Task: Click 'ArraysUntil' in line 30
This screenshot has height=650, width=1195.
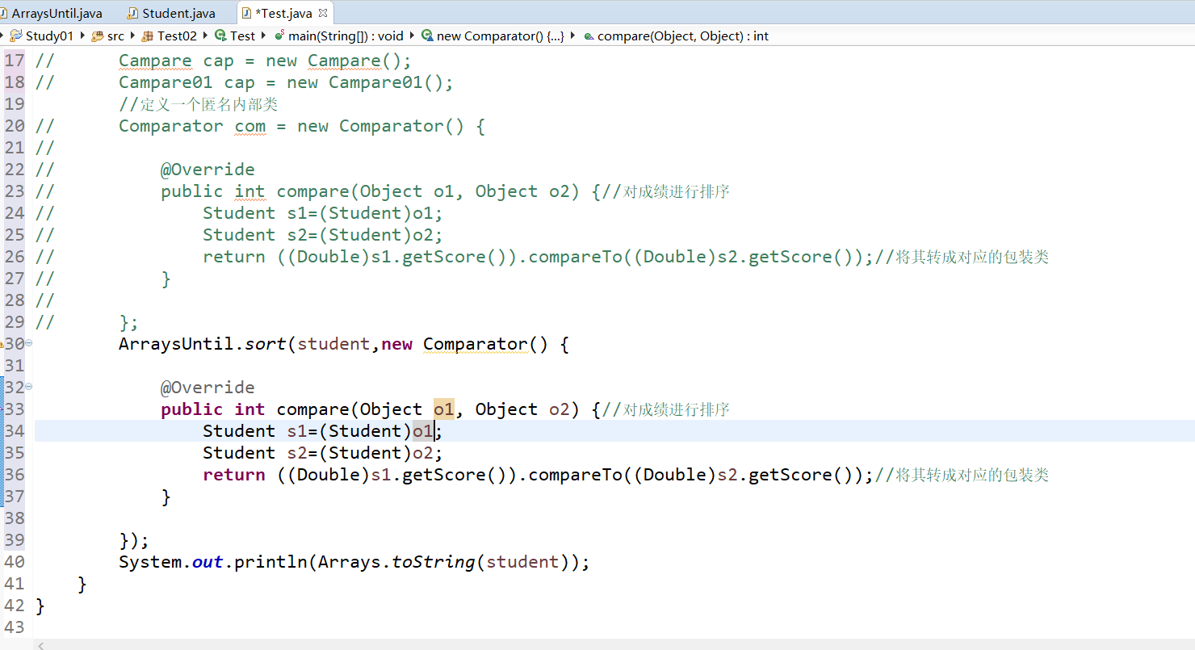Action: [x=176, y=344]
